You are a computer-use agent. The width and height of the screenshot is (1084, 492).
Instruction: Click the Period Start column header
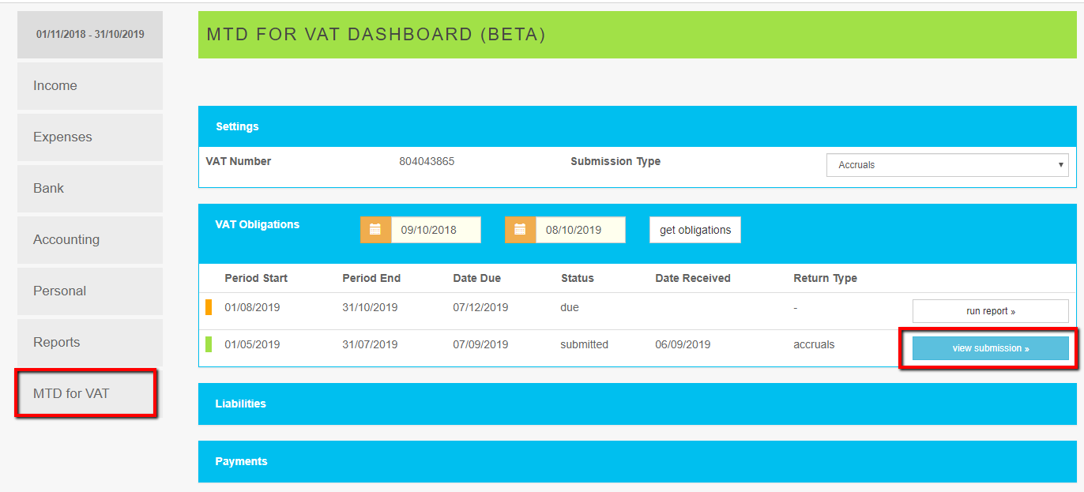[x=256, y=278]
